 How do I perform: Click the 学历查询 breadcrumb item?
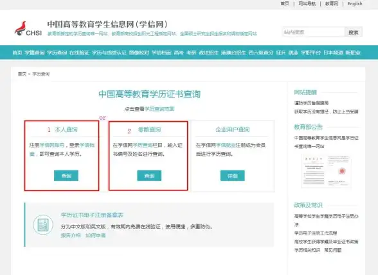coord(40,74)
